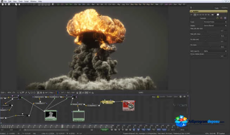
Task: Select settings version 4 in the tool header
Action: 203,15
